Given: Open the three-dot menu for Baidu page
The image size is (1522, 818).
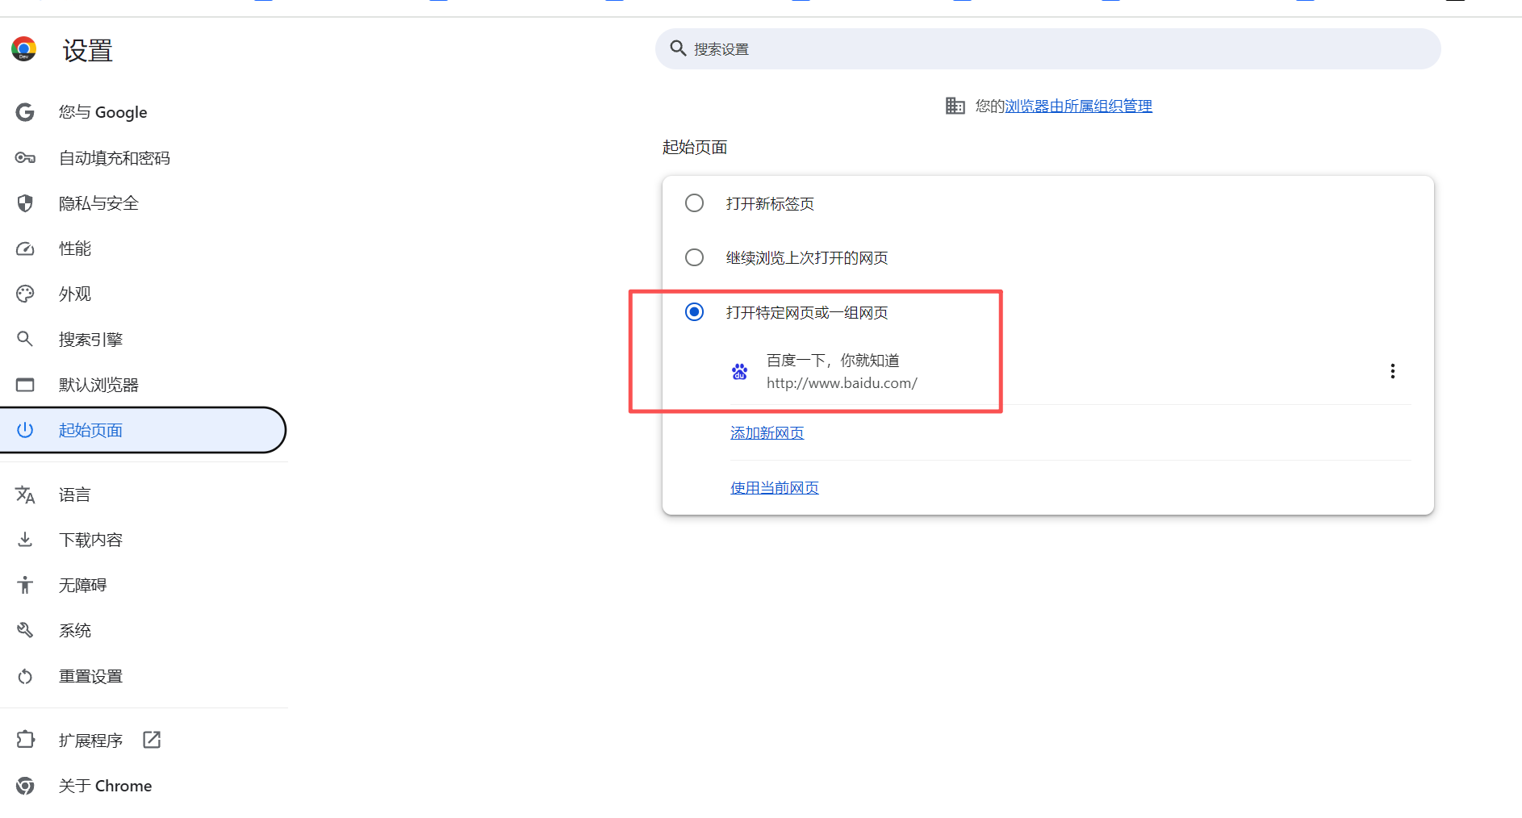Looking at the screenshot, I should (1392, 371).
